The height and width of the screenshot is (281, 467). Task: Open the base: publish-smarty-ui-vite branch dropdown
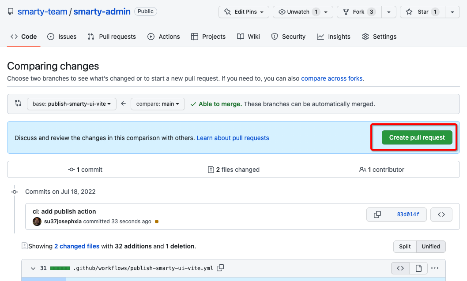(72, 104)
